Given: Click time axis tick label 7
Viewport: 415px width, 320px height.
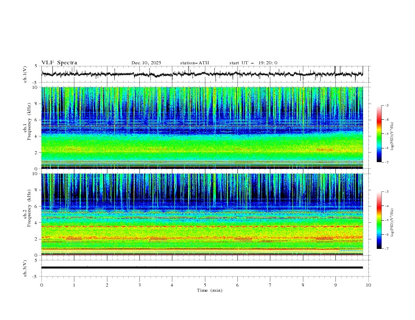Looking at the screenshot, I should (x=270, y=285).
